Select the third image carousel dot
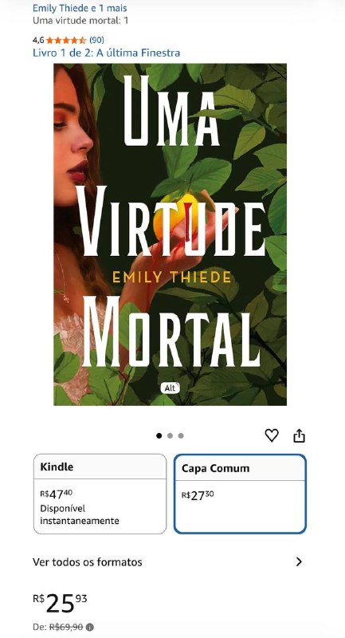 click(181, 435)
